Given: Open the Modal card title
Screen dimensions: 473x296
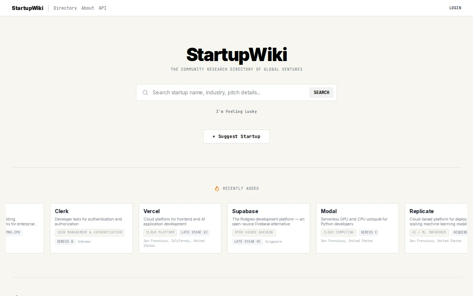Looking at the screenshot, I should click(329, 211).
